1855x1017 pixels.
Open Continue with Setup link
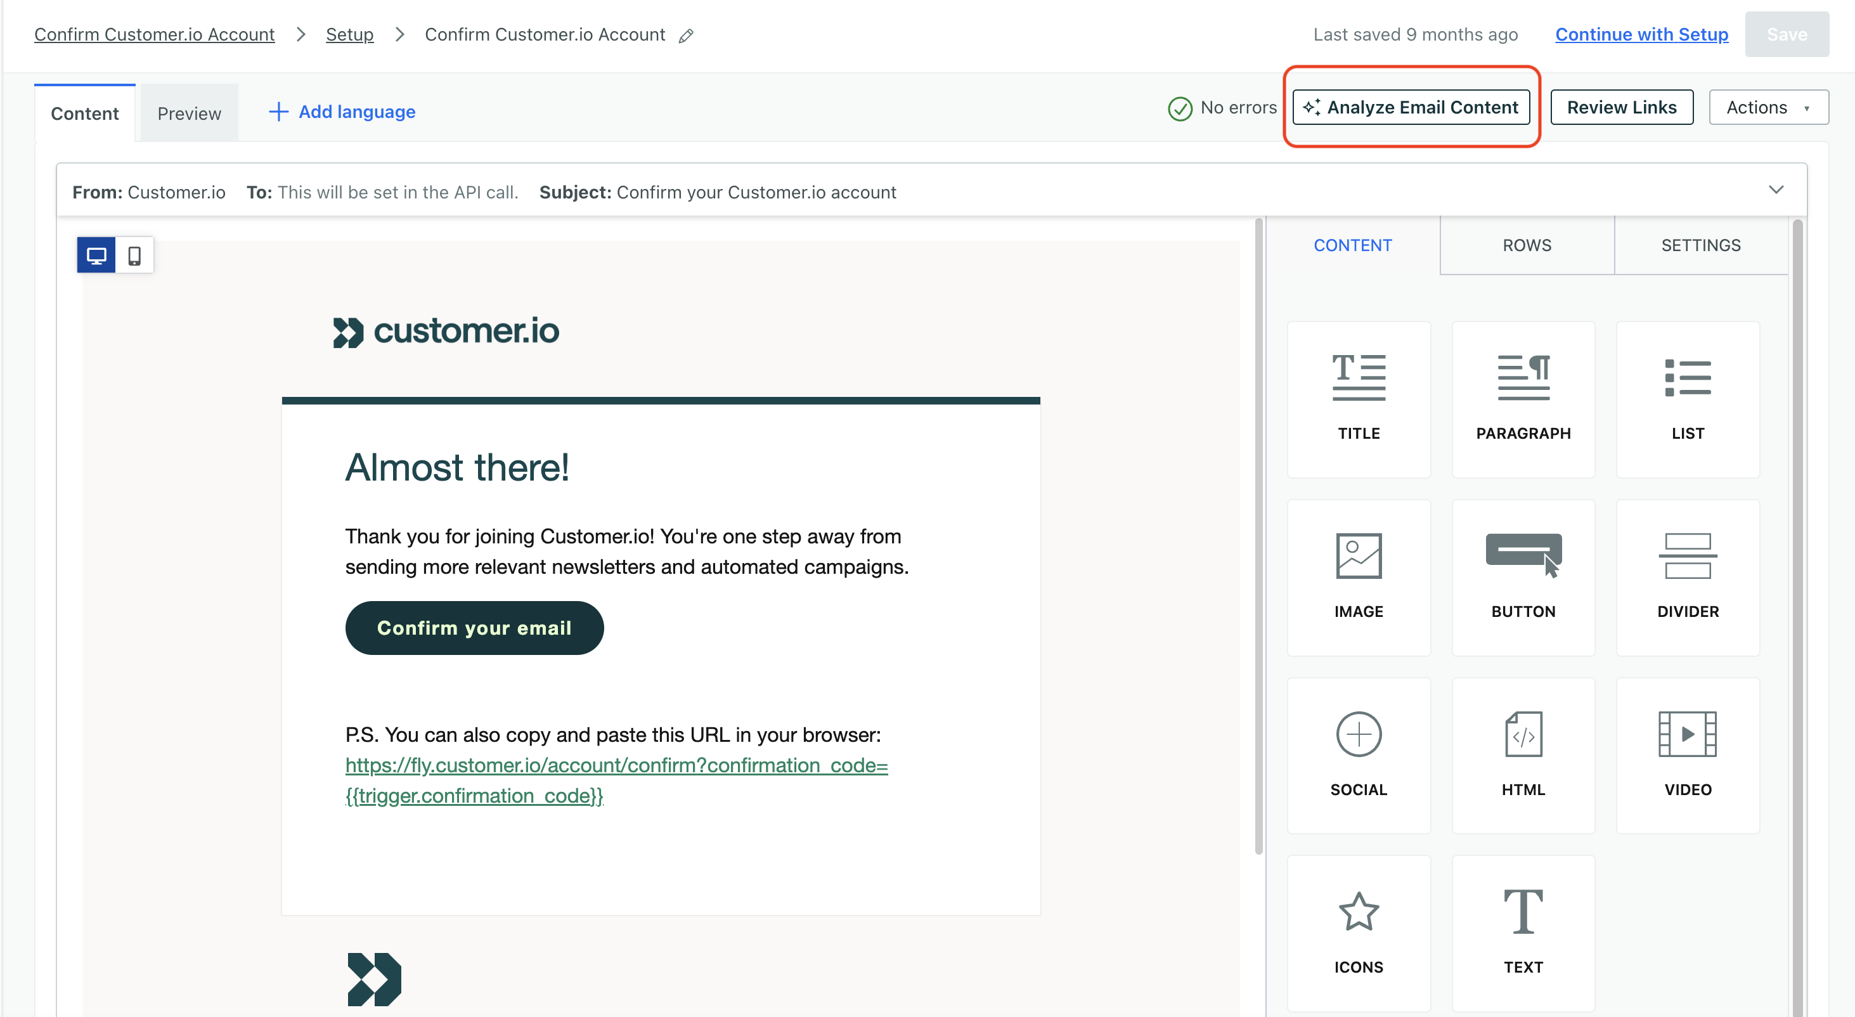click(1641, 34)
